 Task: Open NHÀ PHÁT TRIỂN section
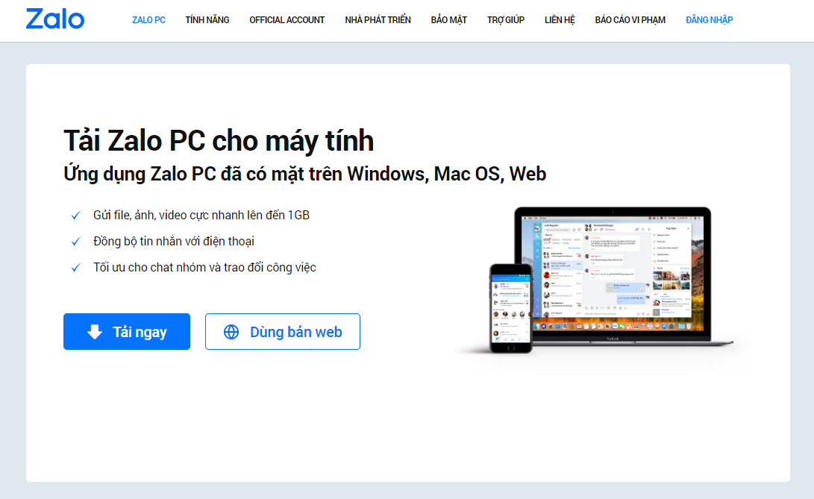click(x=378, y=19)
